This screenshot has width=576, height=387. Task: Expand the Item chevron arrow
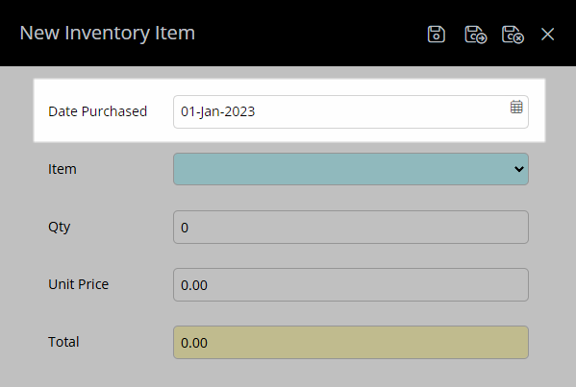coord(519,169)
